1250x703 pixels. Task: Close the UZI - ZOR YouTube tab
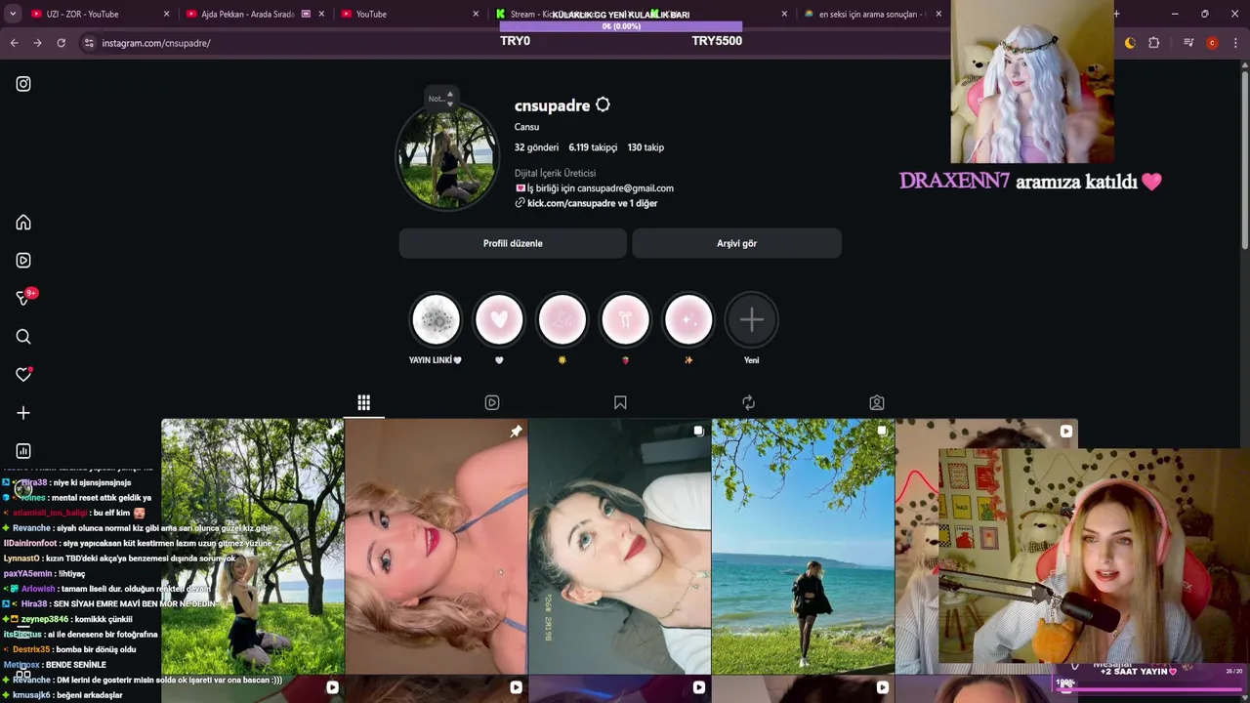(166, 14)
